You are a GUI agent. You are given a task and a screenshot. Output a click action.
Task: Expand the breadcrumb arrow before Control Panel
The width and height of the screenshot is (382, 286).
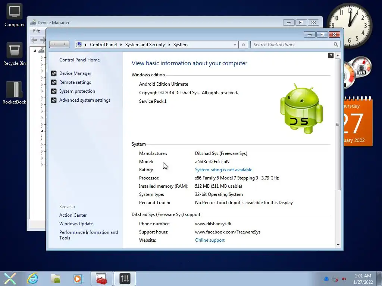86,45
